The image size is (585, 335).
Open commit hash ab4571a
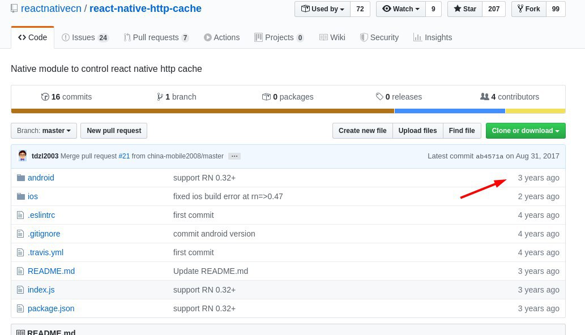[489, 157]
